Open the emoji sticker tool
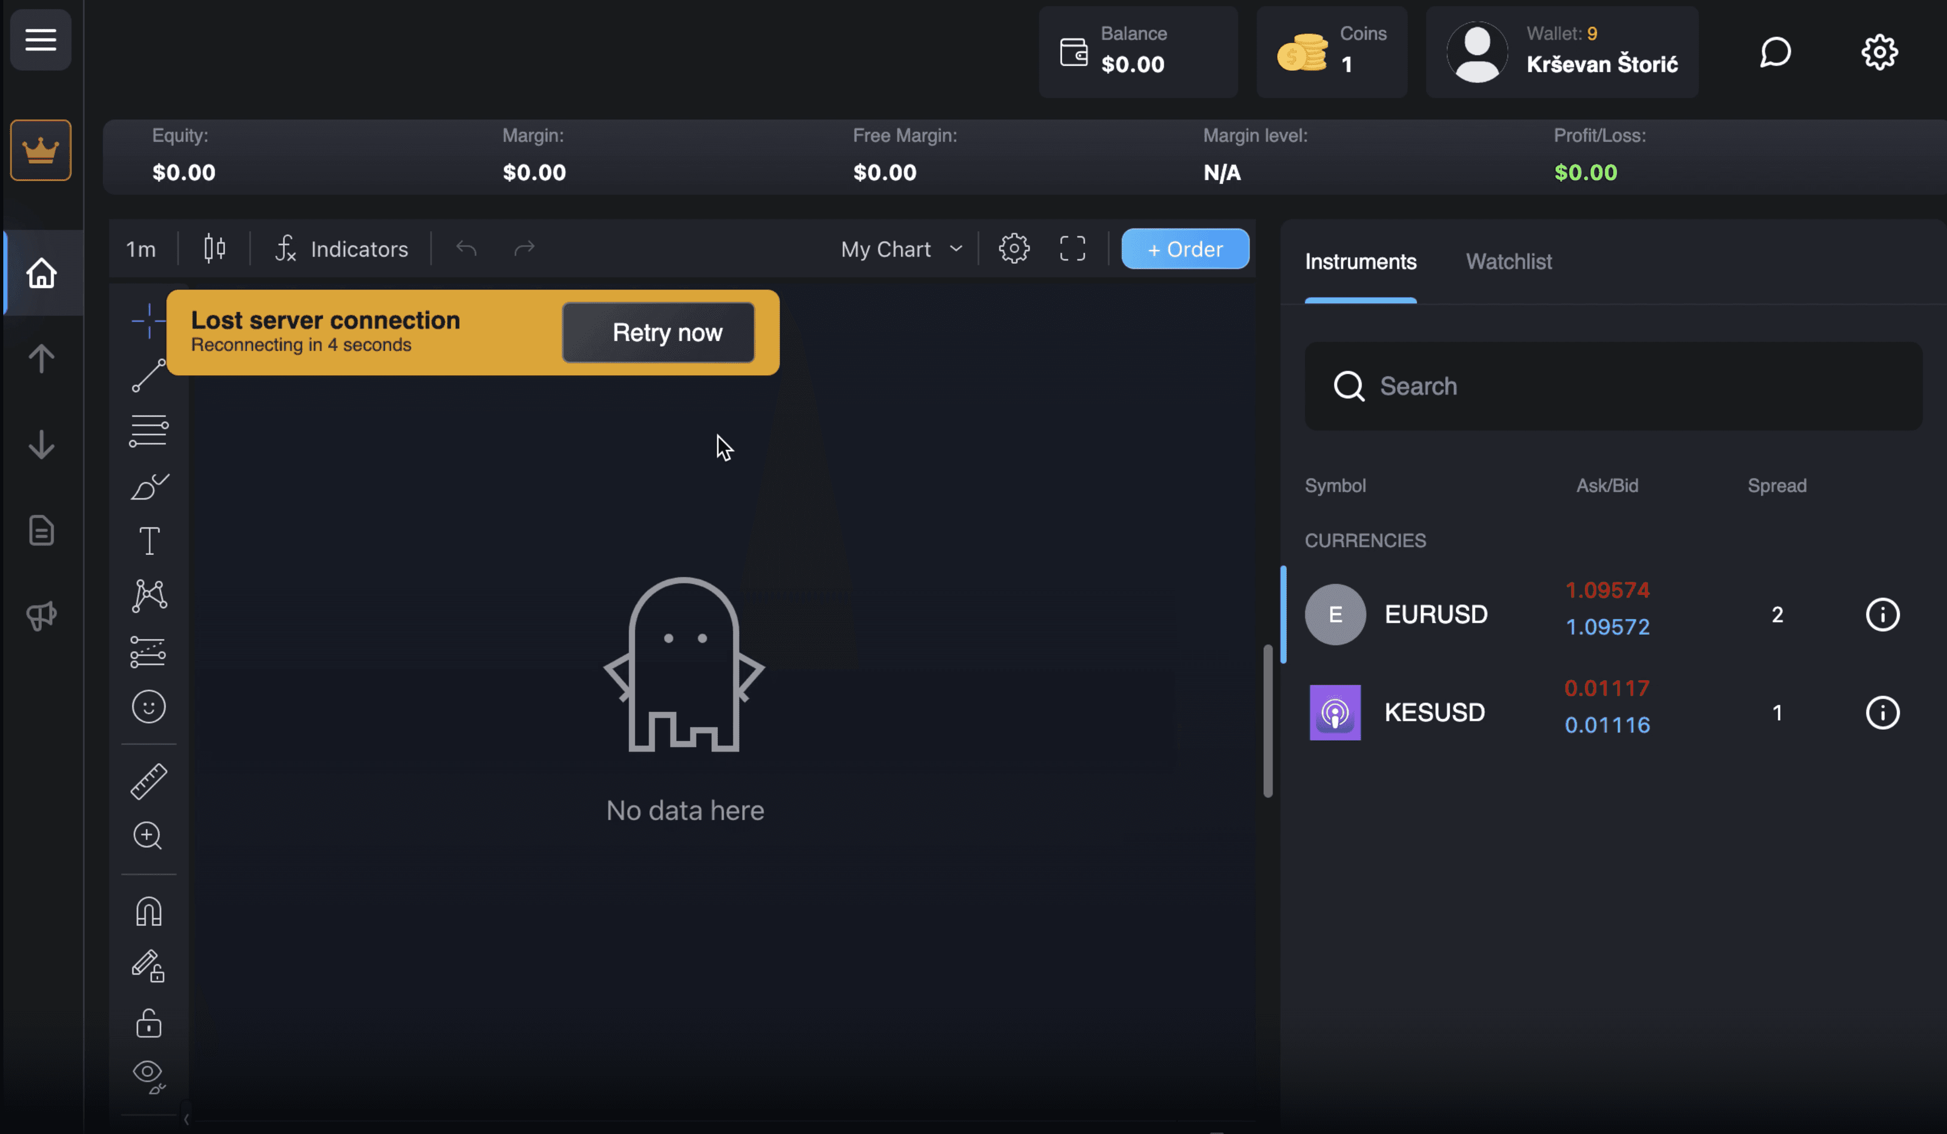The image size is (1947, 1134). pyautogui.click(x=148, y=706)
